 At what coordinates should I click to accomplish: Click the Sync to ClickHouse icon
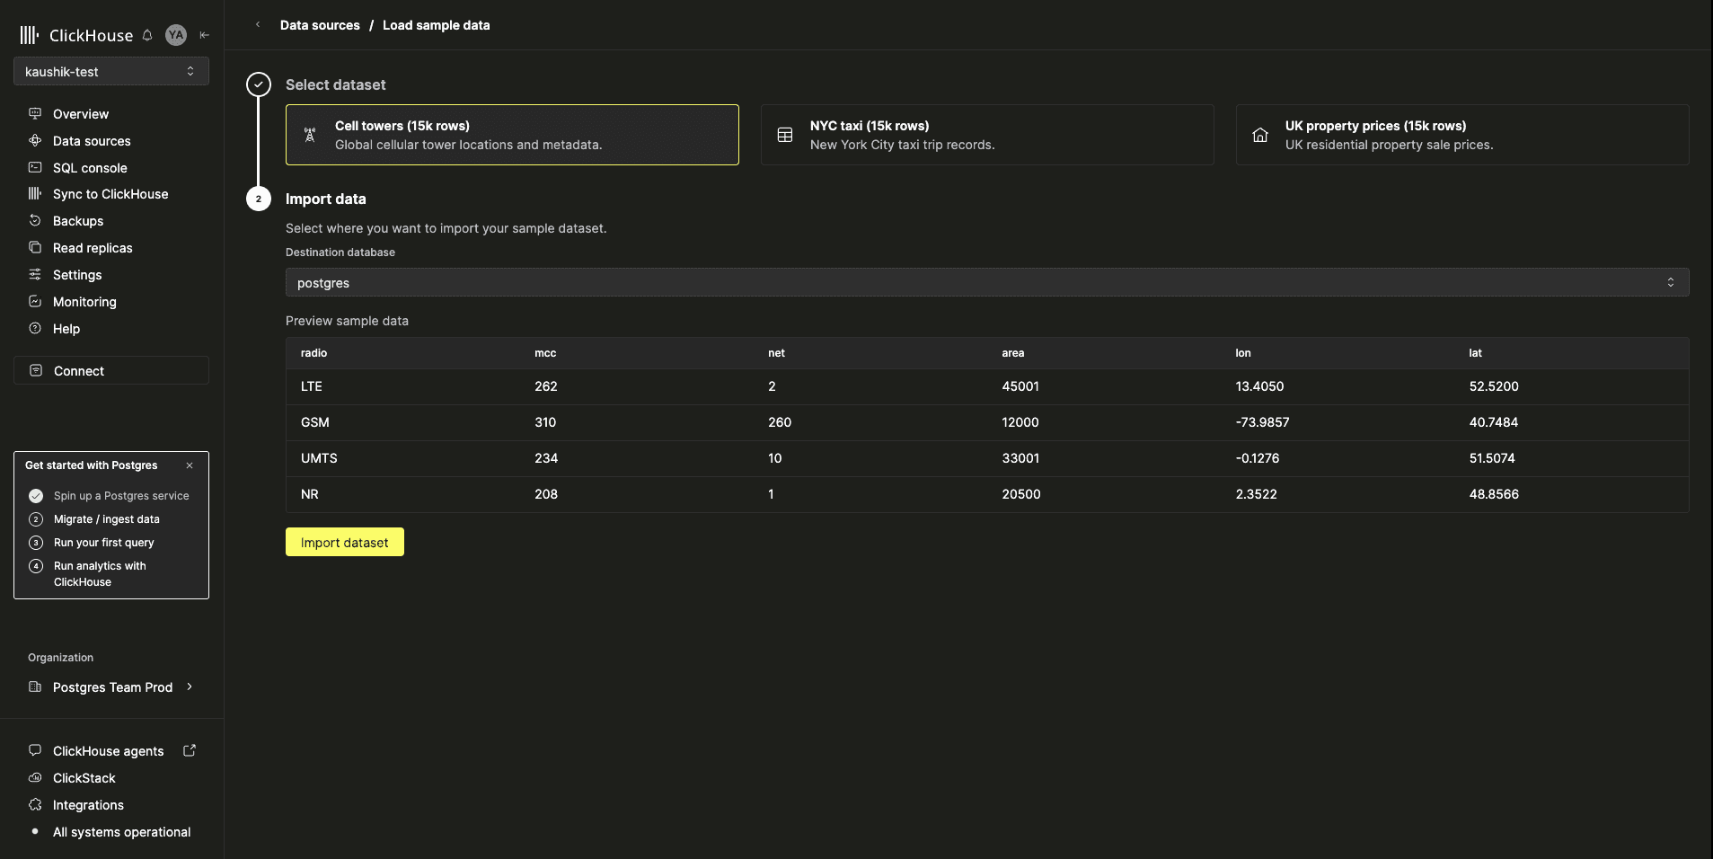[35, 194]
